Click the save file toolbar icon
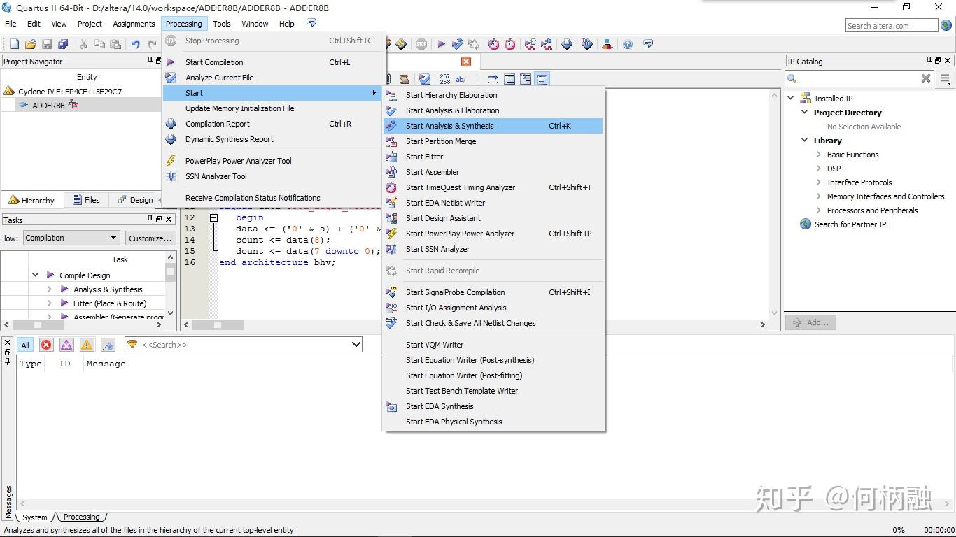Image resolution: width=956 pixels, height=537 pixels. tap(47, 44)
